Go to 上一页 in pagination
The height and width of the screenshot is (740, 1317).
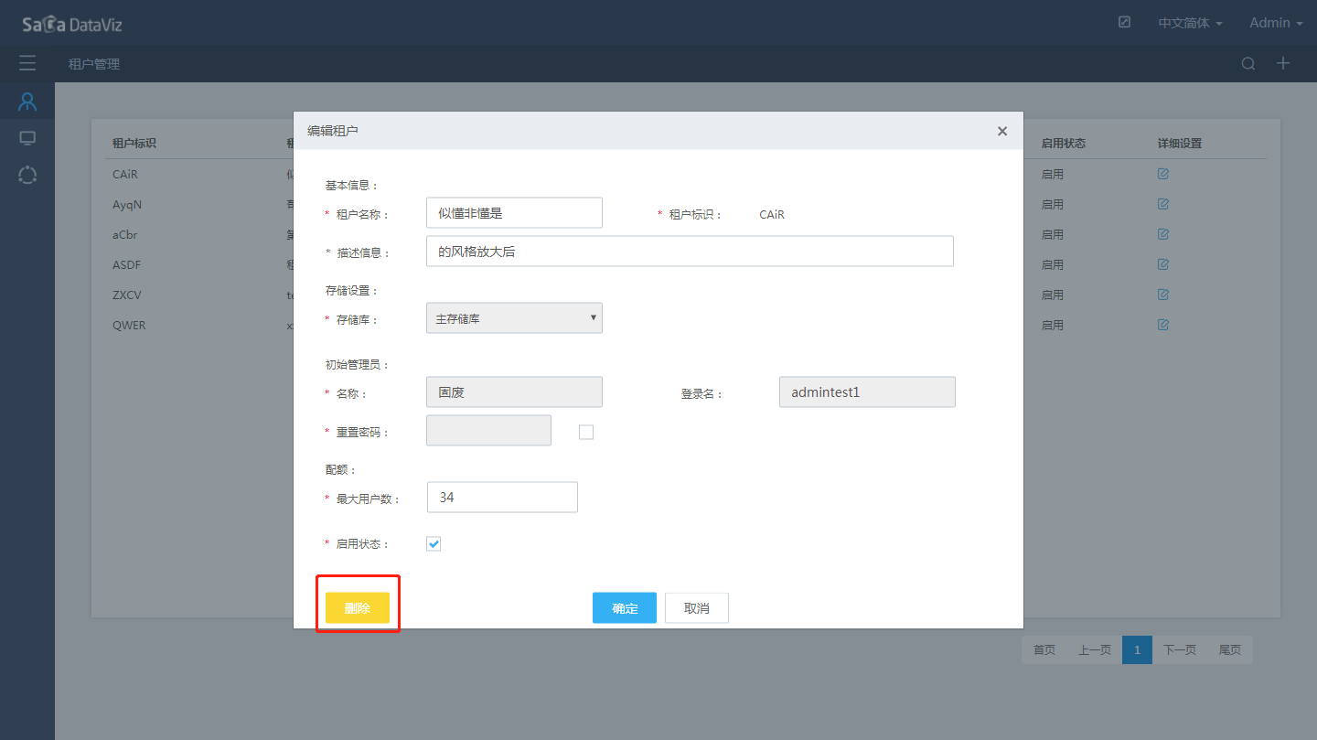(x=1095, y=650)
